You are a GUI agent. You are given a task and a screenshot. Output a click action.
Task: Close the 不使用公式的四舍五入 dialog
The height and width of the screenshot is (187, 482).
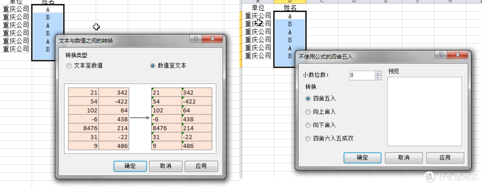point(457,55)
